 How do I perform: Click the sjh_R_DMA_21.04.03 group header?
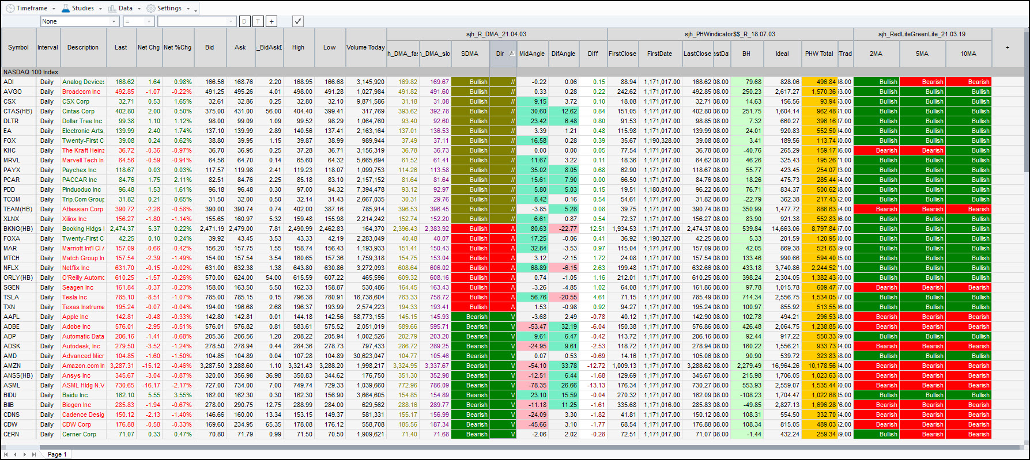coord(496,34)
